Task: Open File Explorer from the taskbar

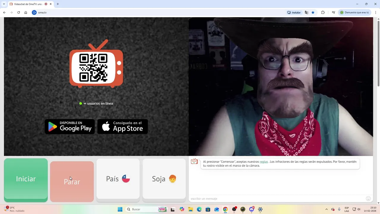Action: (x=190, y=209)
